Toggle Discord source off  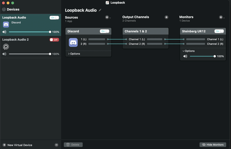click(x=105, y=31)
